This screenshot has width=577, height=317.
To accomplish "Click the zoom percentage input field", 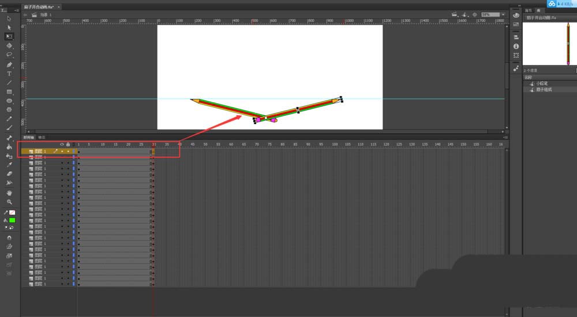I will coord(491,15).
